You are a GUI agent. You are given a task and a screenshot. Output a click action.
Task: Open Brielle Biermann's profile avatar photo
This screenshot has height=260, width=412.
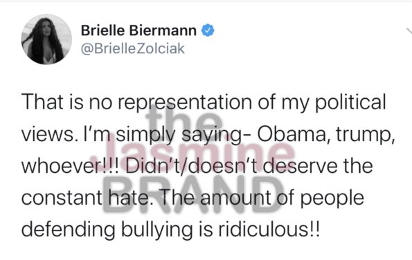click(x=46, y=39)
